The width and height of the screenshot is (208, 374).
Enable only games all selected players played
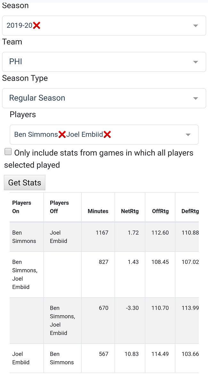8,152
